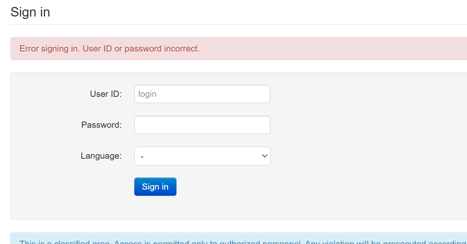Screen dimensions: 467x244
Task: Click the "Sign in" page heading
Action: coord(30,12)
